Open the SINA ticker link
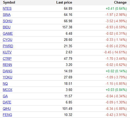This screenshot has height=118, width=130. (x=7, y=15)
